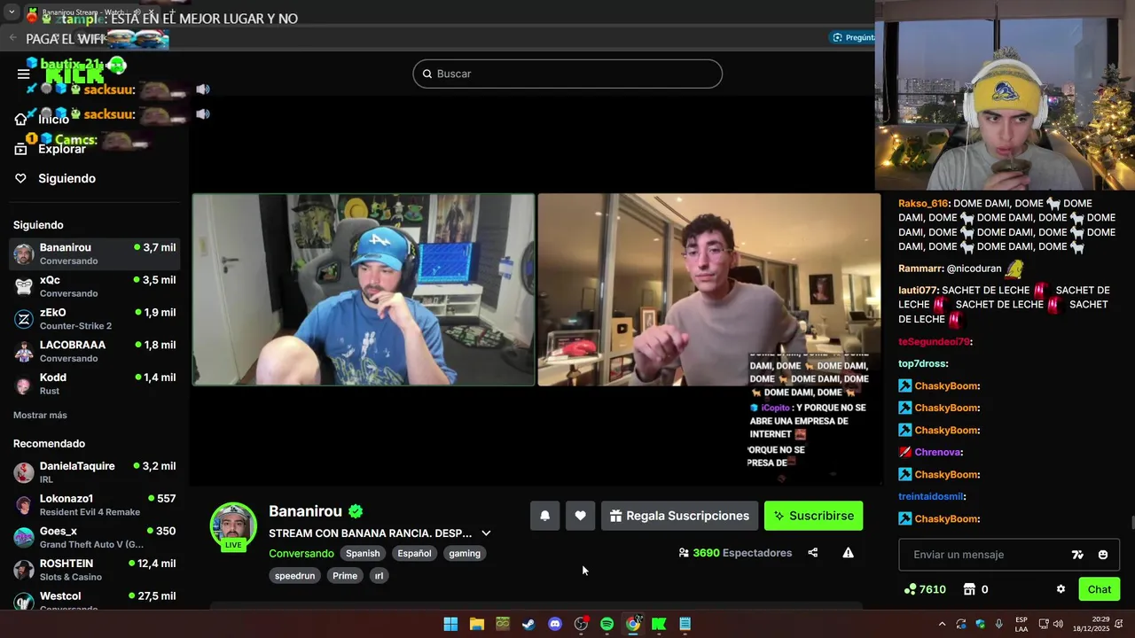
Task: Open Windows Start menu
Action: 450,624
